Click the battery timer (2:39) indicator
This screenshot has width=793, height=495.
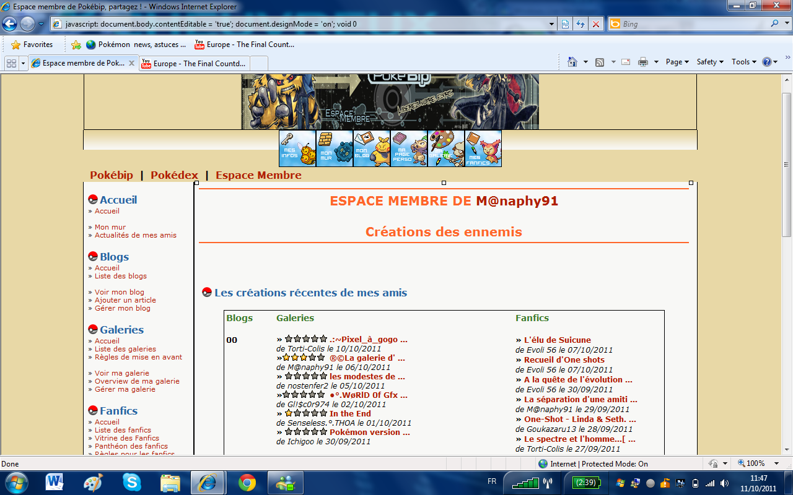click(x=585, y=482)
